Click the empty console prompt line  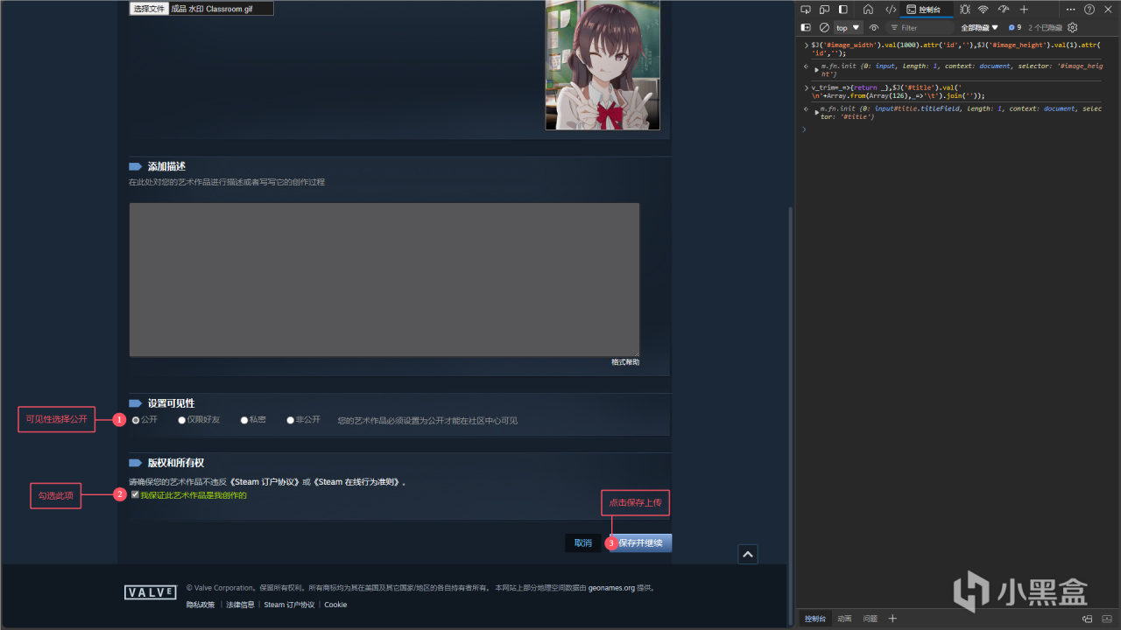click(955, 129)
